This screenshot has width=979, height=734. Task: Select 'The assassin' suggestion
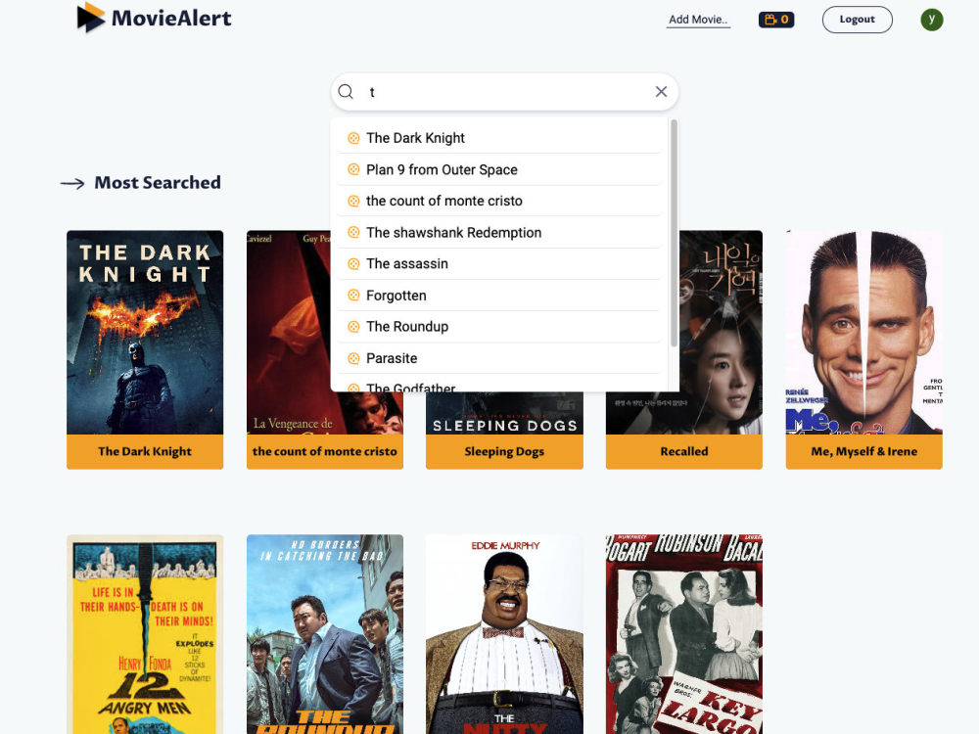point(499,264)
